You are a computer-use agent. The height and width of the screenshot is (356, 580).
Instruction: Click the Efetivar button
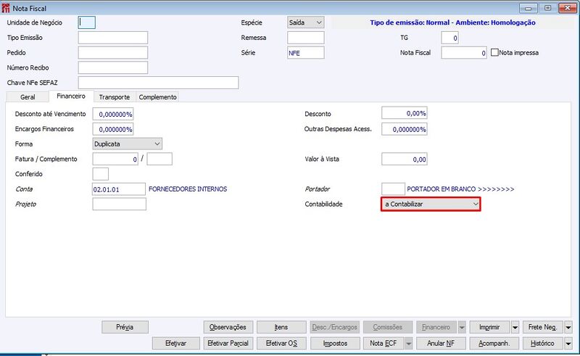pyautogui.click(x=175, y=344)
